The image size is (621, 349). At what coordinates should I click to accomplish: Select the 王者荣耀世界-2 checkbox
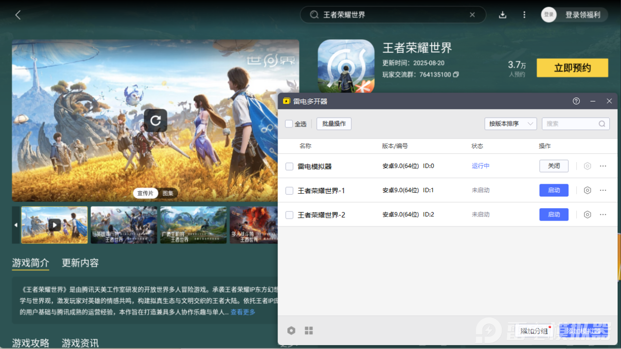tap(289, 215)
